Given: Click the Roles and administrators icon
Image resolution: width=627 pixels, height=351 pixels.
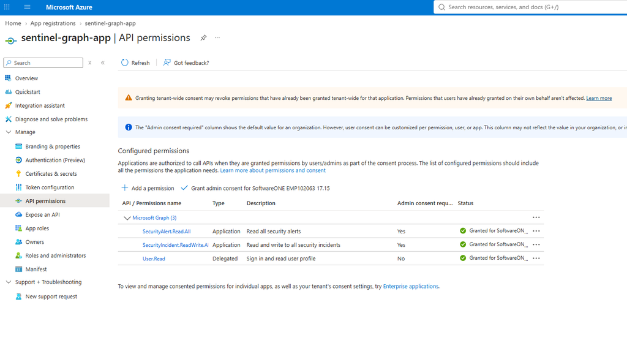Looking at the screenshot, I should 18,255.
